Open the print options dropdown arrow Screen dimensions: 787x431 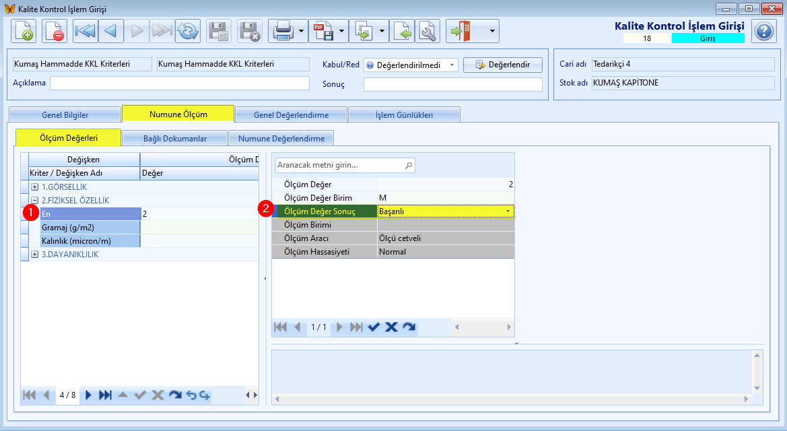pos(301,31)
